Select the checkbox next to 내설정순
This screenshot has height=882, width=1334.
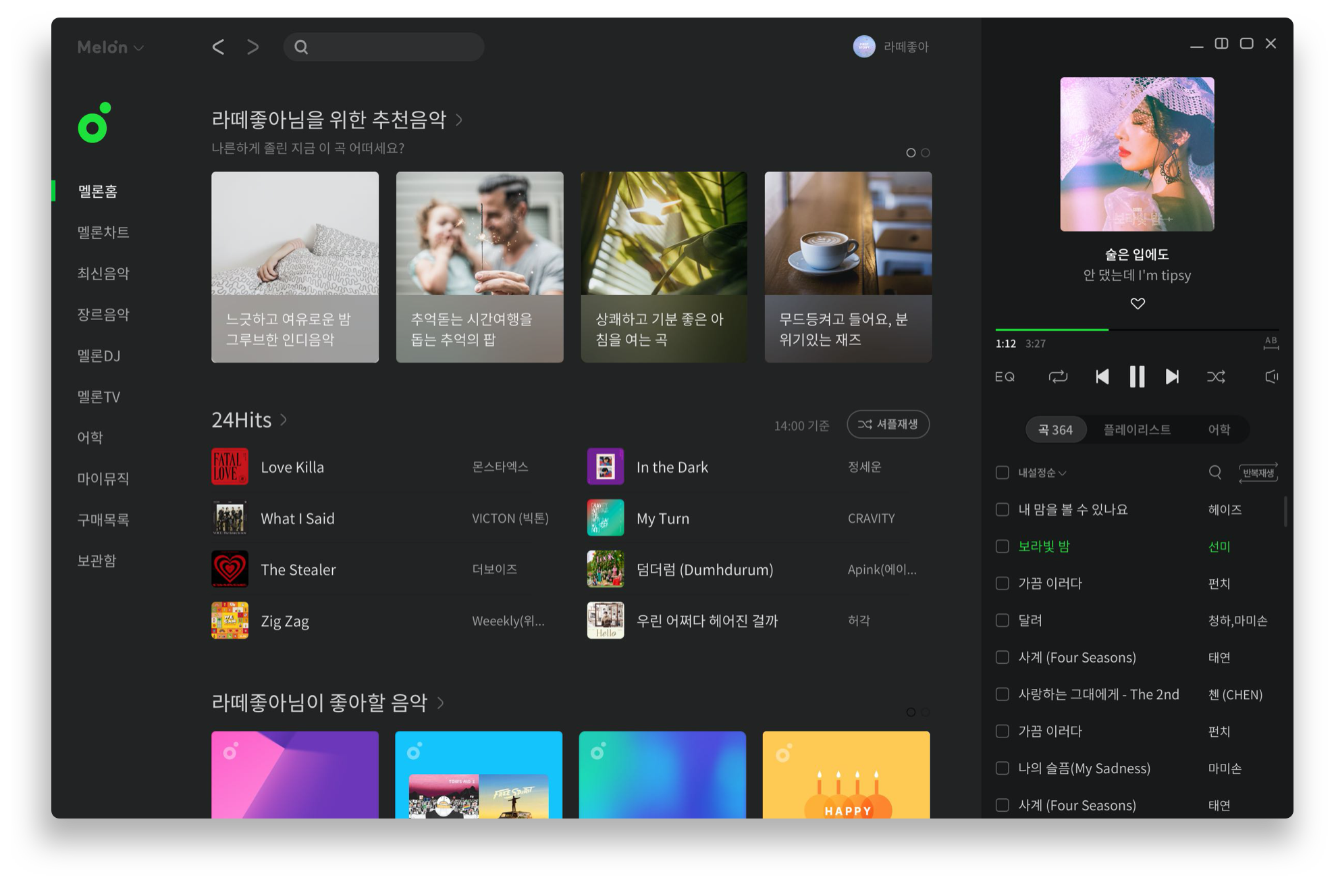coord(1002,473)
